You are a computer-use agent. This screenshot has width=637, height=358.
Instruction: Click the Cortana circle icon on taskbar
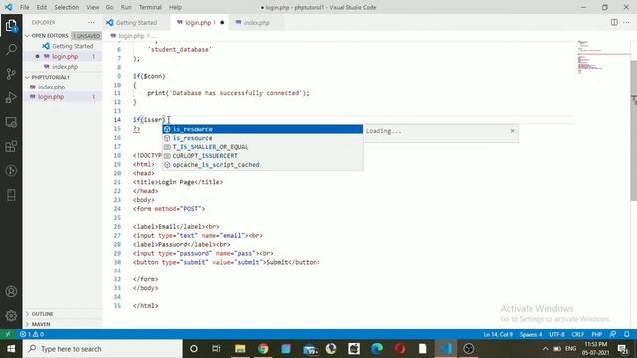coord(194,349)
